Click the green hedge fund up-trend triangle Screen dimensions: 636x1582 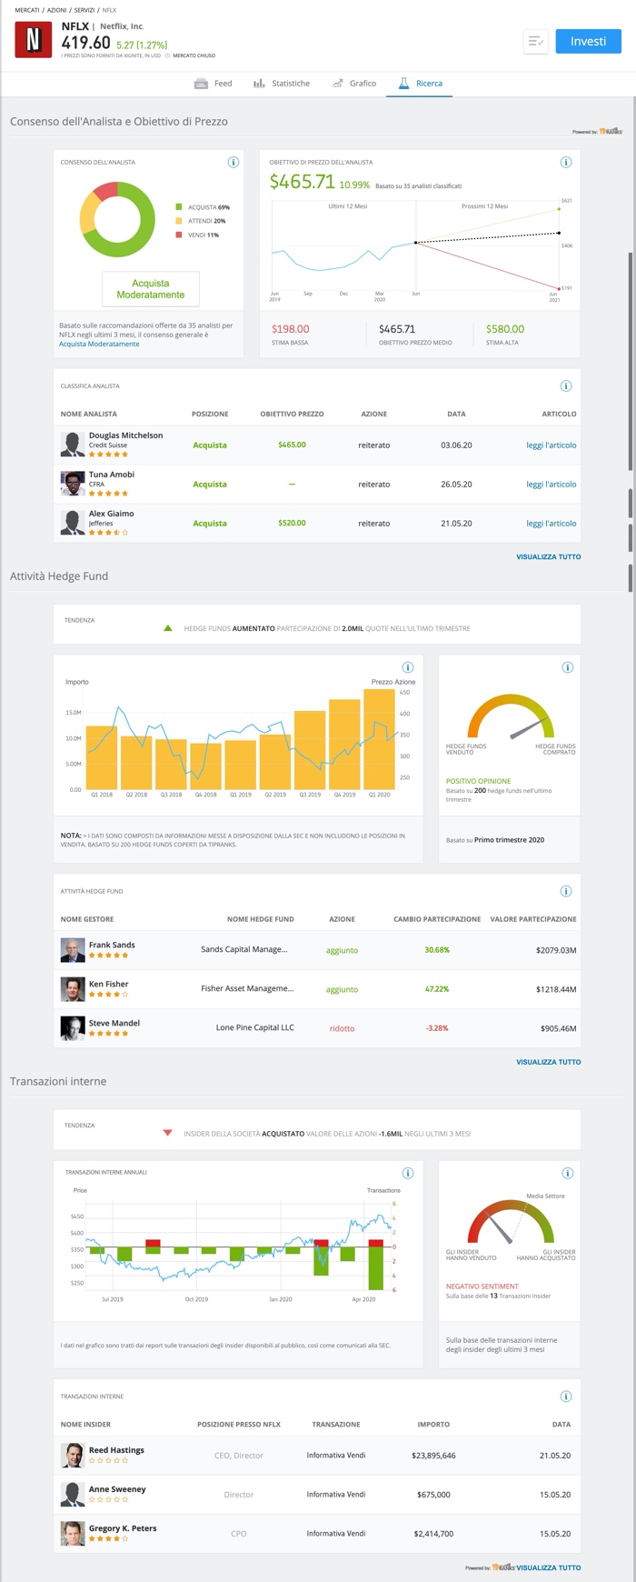(168, 628)
